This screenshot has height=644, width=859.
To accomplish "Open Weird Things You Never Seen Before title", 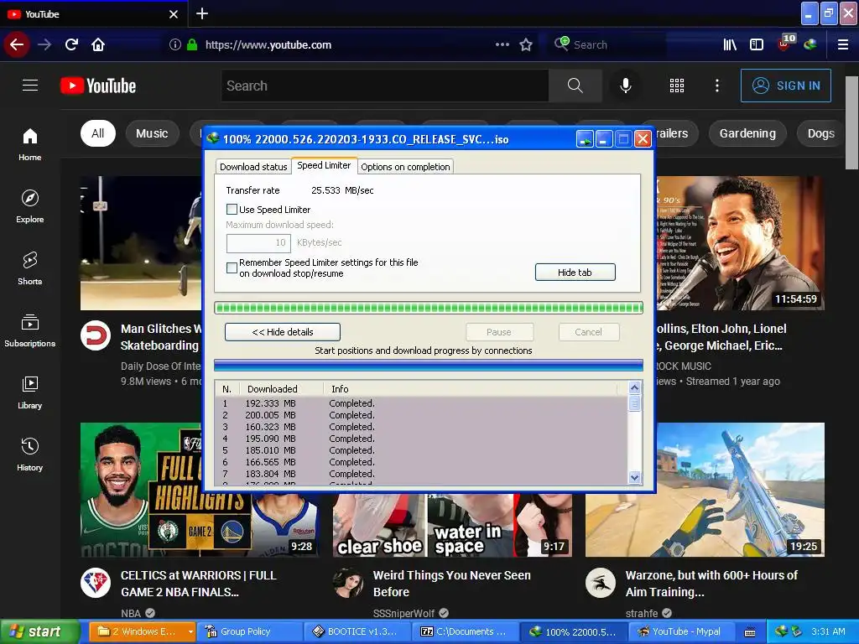I will coord(451,584).
